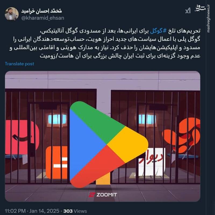215x215 pixels.
Task: Click the red Zoomit Z logo icon
Action: (x=92, y=195)
